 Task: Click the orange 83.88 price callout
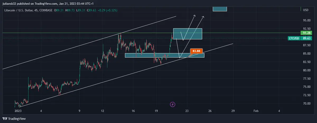click(x=196, y=51)
